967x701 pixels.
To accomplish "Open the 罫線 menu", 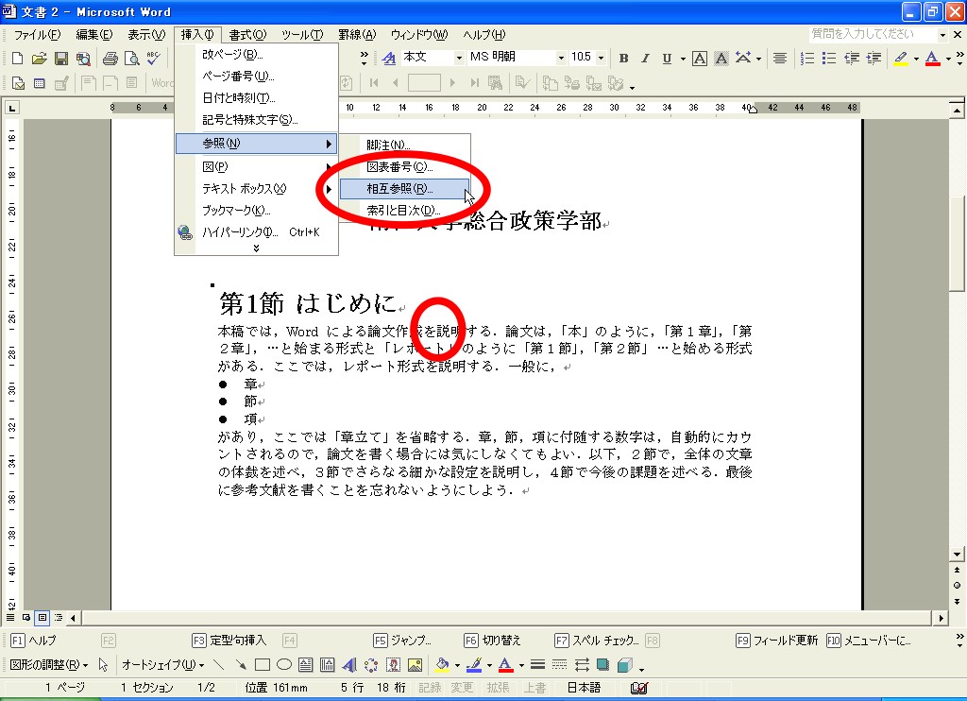I will [356, 35].
